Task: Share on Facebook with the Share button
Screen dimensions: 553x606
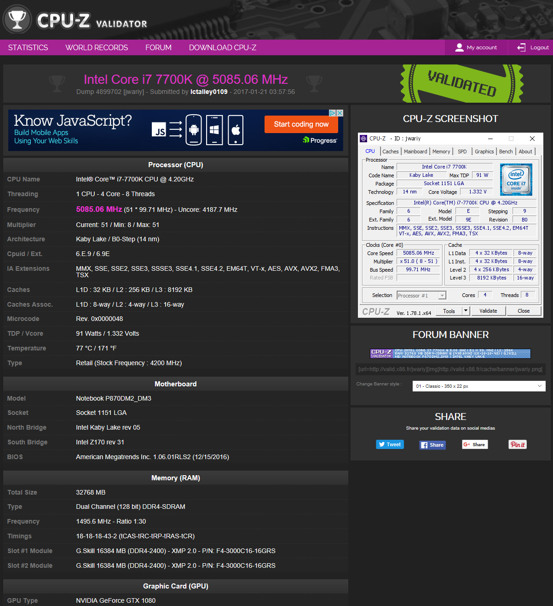Action: pyautogui.click(x=432, y=445)
